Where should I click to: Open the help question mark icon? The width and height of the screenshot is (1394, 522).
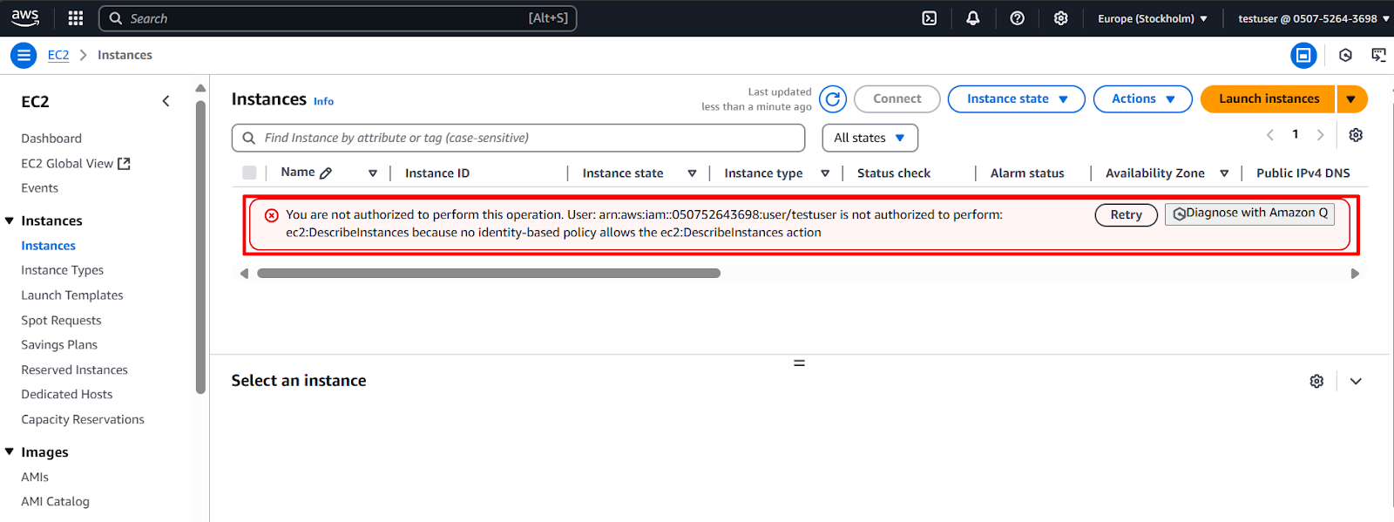[x=1017, y=18]
